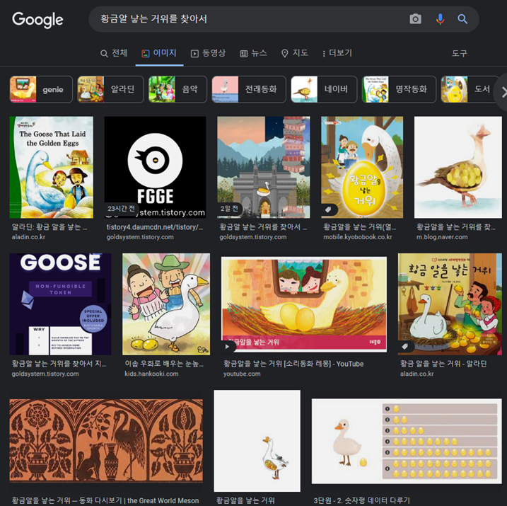Open the castle and tower illustration image
This screenshot has width=507, height=506.
tap(264, 167)
